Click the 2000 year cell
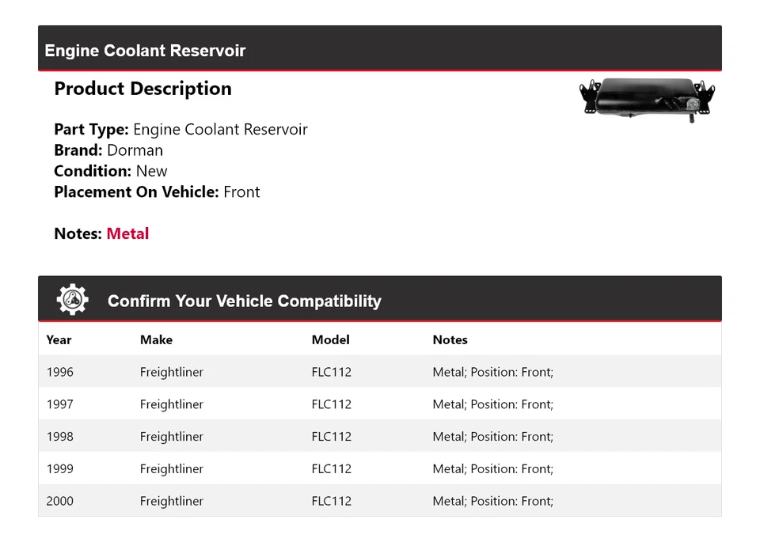Viewport: 760px width, 542px height. (59, 501)
